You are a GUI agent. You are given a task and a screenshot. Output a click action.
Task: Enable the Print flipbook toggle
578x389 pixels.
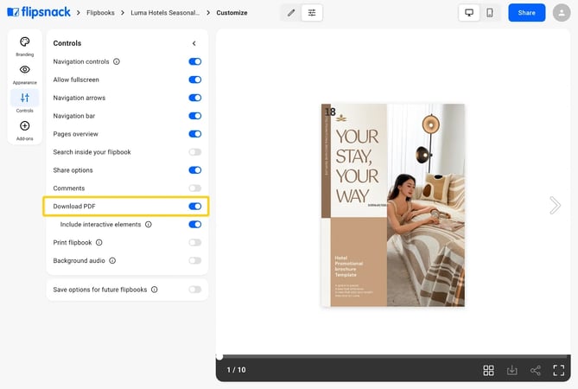tap(195, 242)
